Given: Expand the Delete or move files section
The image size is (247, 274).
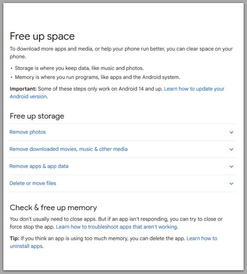Looking at the screenshot, I should tap(122, 183).
